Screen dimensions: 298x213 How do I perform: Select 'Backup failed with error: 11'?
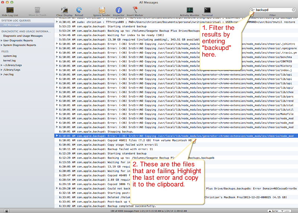coord(176,149)
